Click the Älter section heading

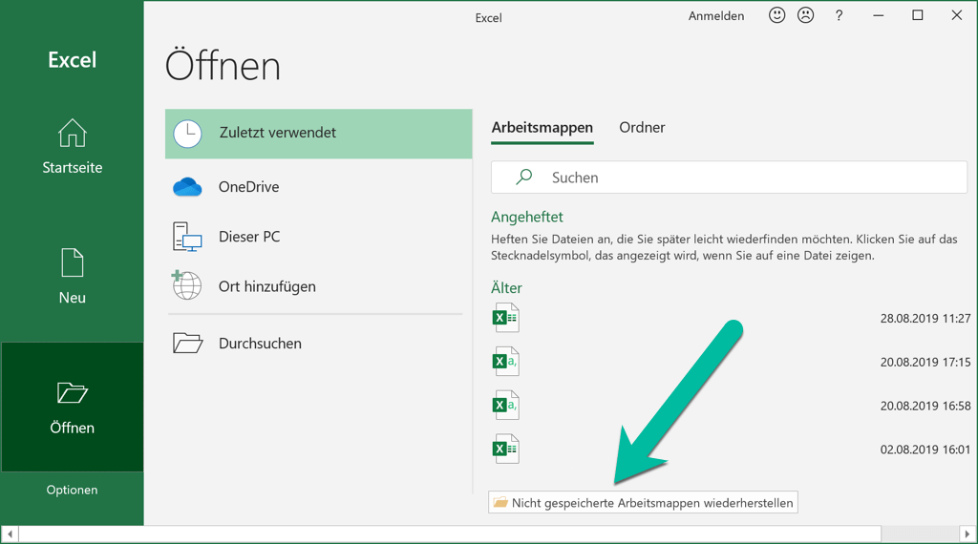(506, 288)
